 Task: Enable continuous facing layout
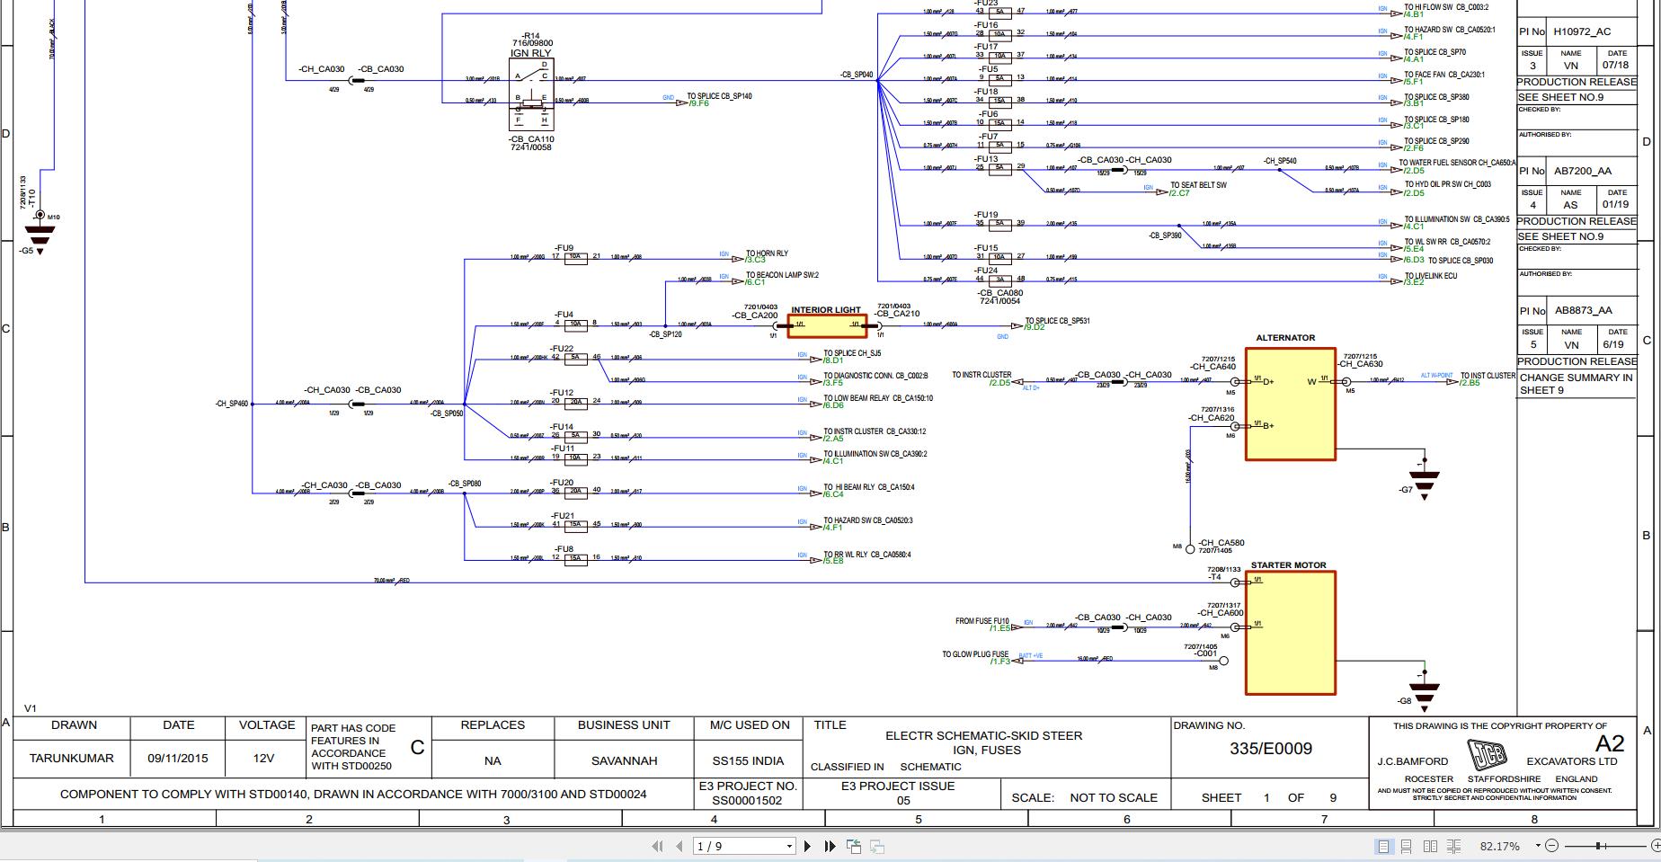pyautogui.click(x=1453, y=846)
